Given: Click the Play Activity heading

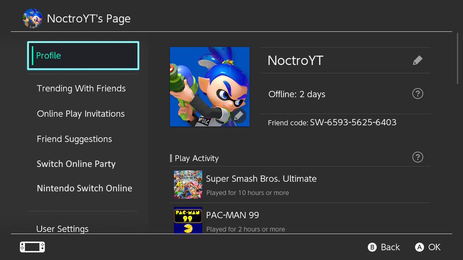Looking at the screenshot, I should point(197,158).
